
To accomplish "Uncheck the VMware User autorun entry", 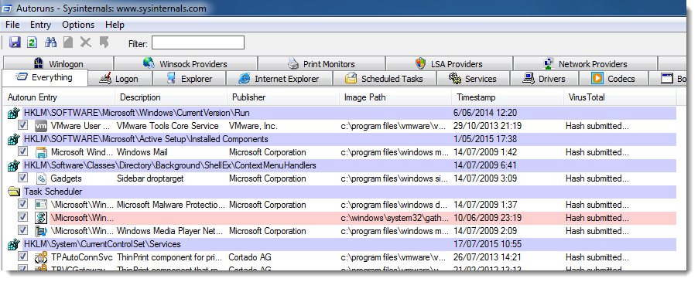I will click(22, 126).
